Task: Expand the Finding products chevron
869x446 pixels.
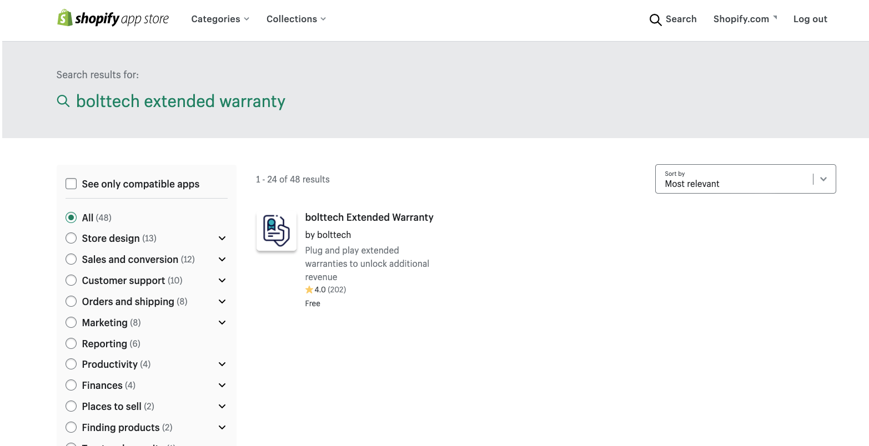Action: point(222,428)
